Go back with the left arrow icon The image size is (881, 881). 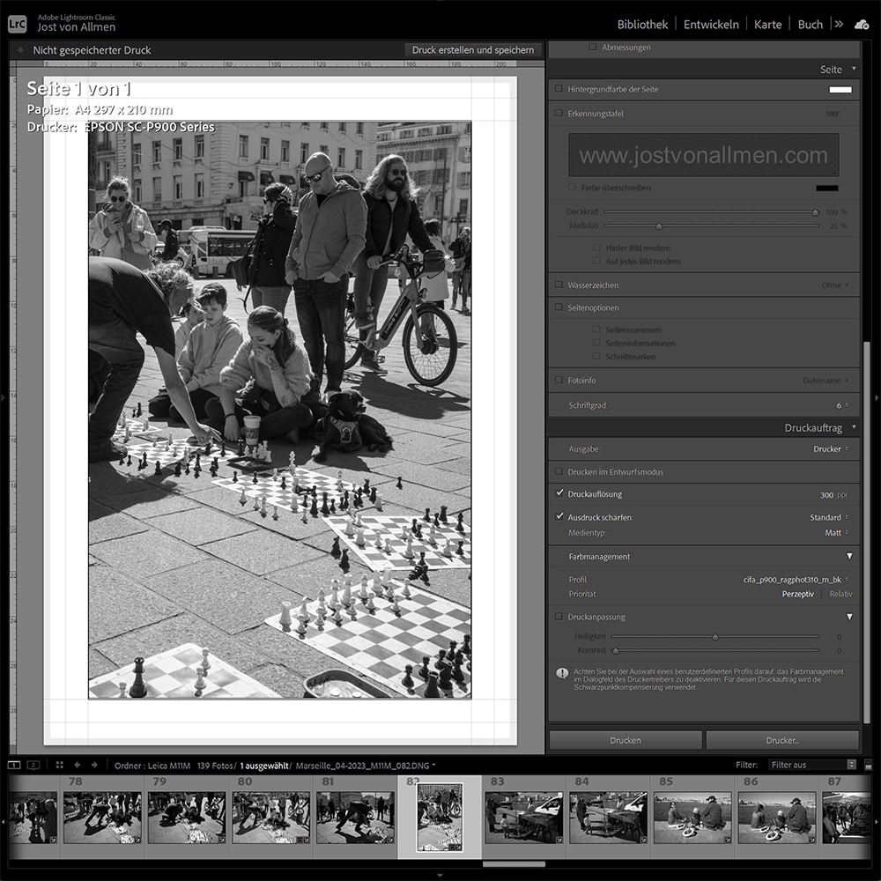77,765
